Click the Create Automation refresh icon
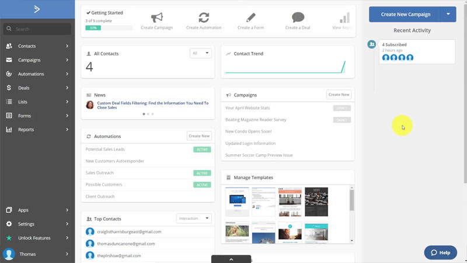Viewport: 467px width, 263px height. 204,17
